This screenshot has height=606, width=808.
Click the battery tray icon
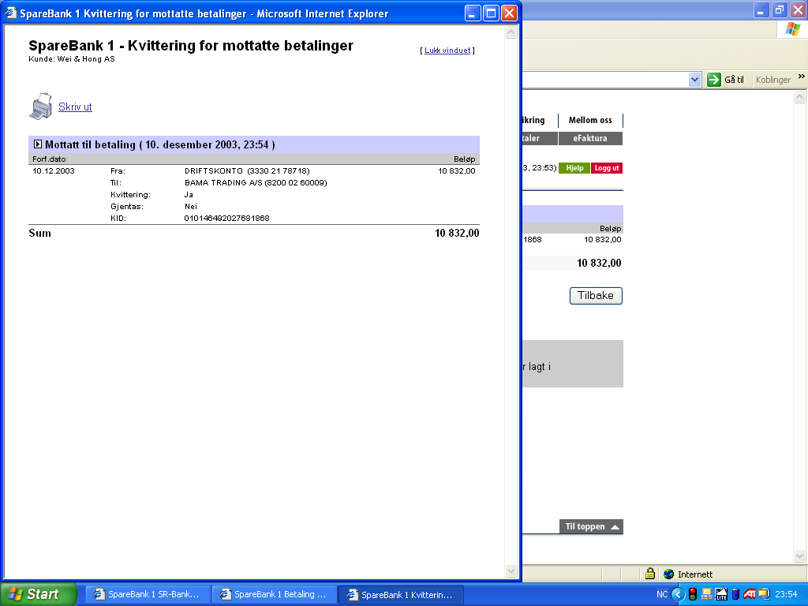click(x=735, y=594)
